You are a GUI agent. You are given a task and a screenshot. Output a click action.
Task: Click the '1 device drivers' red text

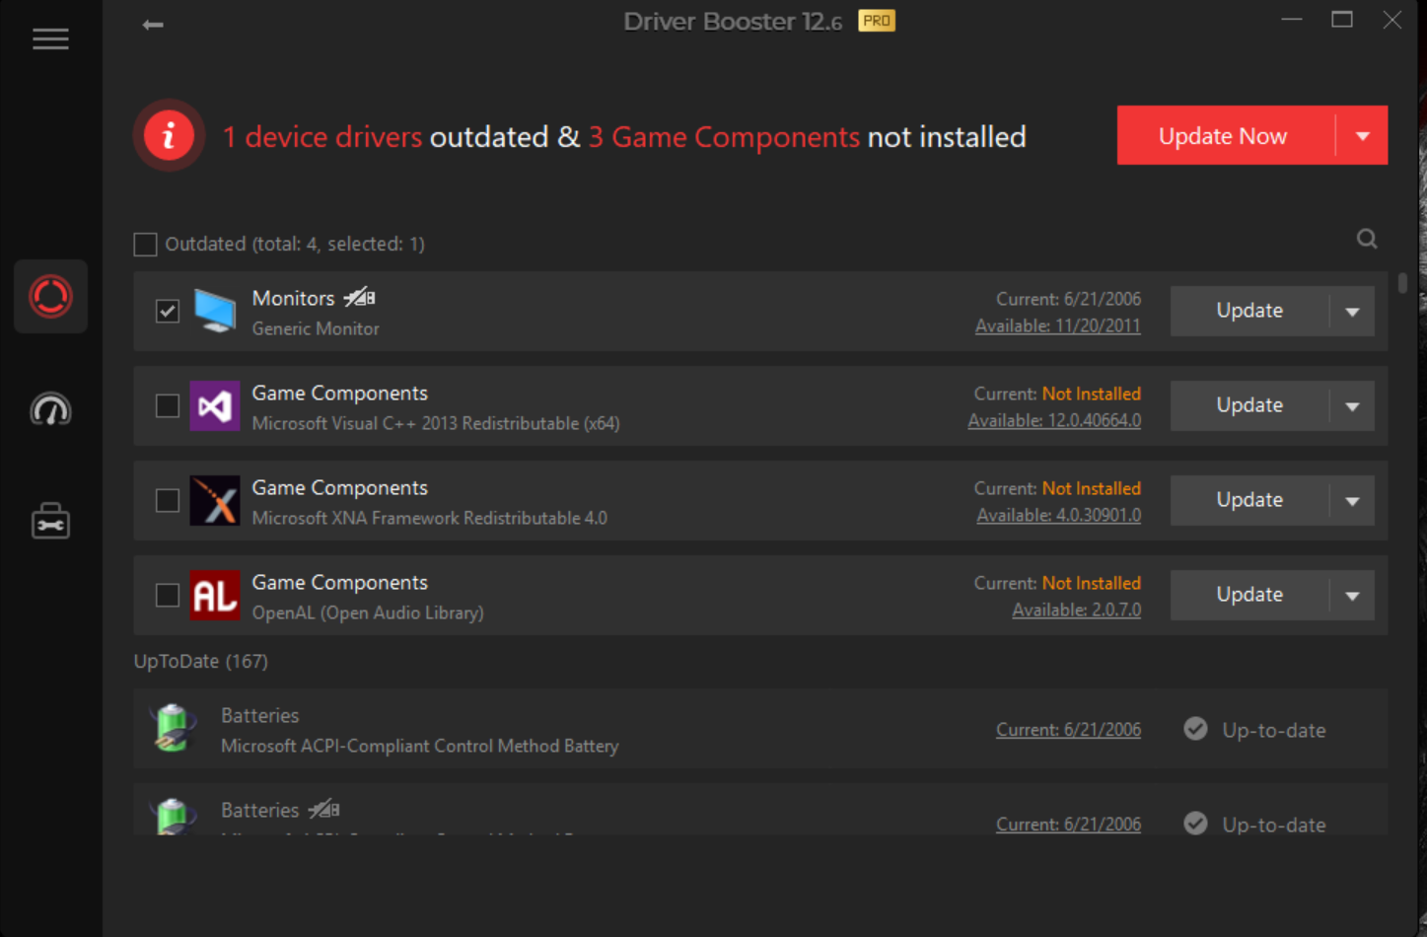pyautogui.click(x=322, y=136)
